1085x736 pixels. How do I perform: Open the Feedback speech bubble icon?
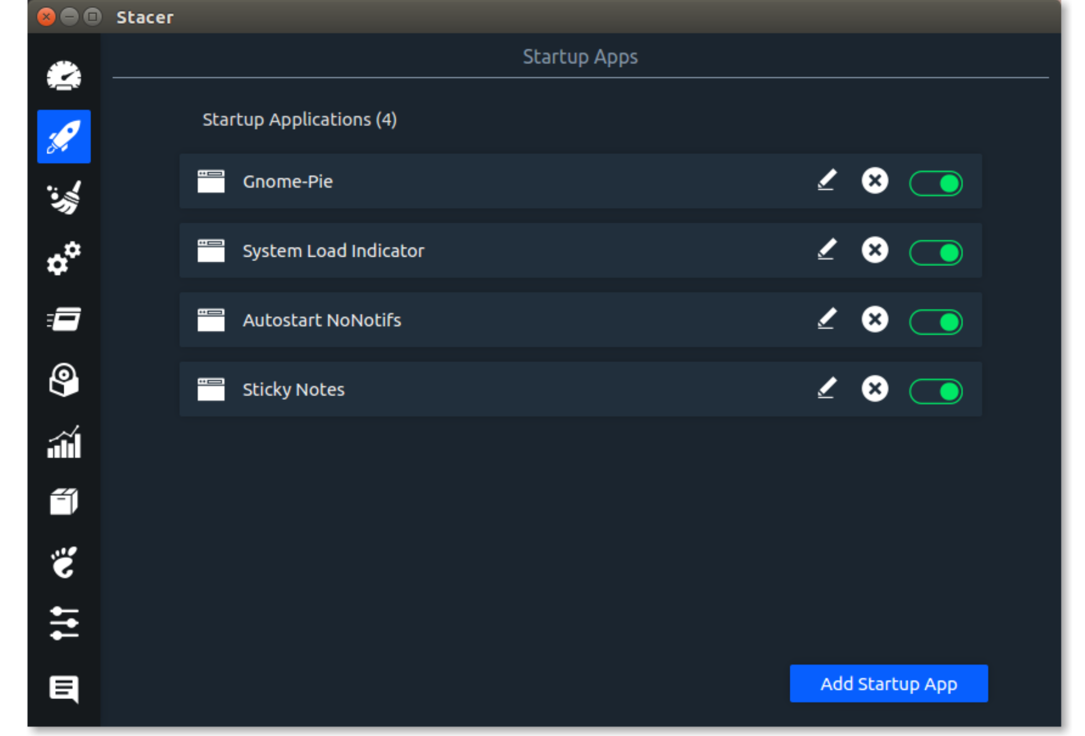pyautogui.click(x=64, y=688)
